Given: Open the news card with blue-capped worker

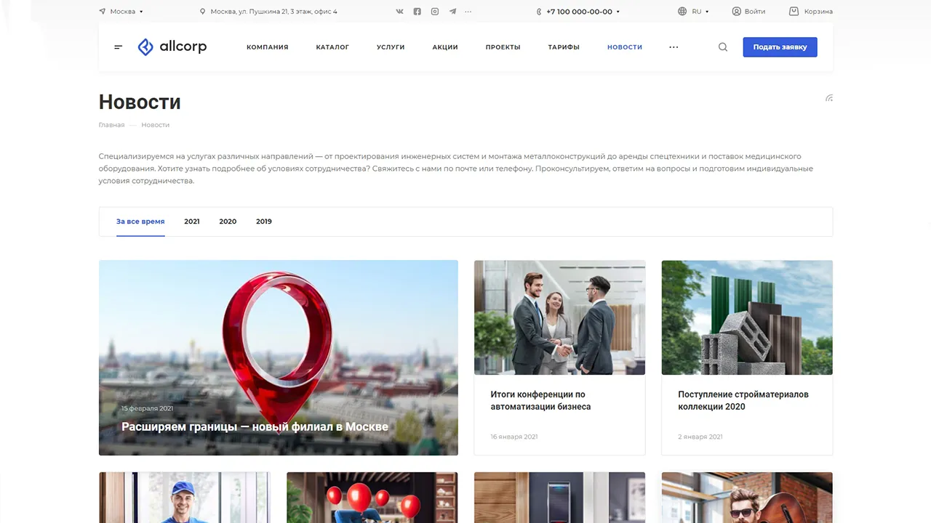Looking at the screenshot, I should click(185, 498).
